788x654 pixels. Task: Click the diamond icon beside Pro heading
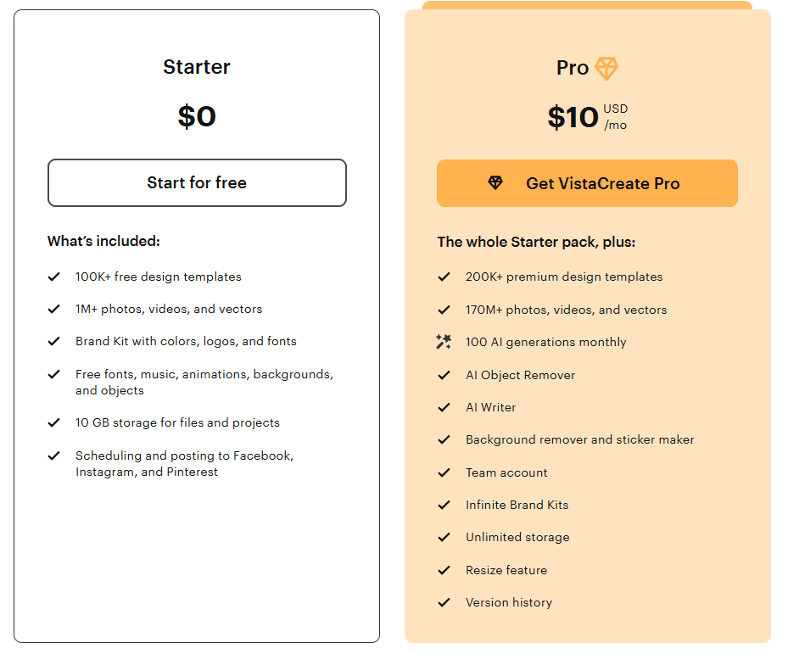coord(606,69)
